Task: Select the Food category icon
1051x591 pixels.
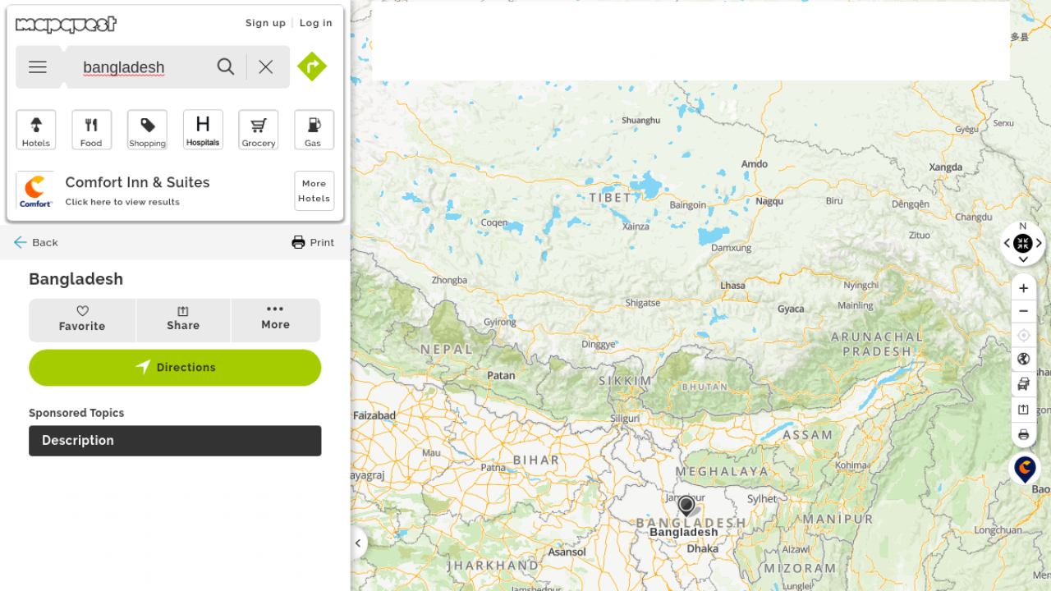Action: point(91,130)
